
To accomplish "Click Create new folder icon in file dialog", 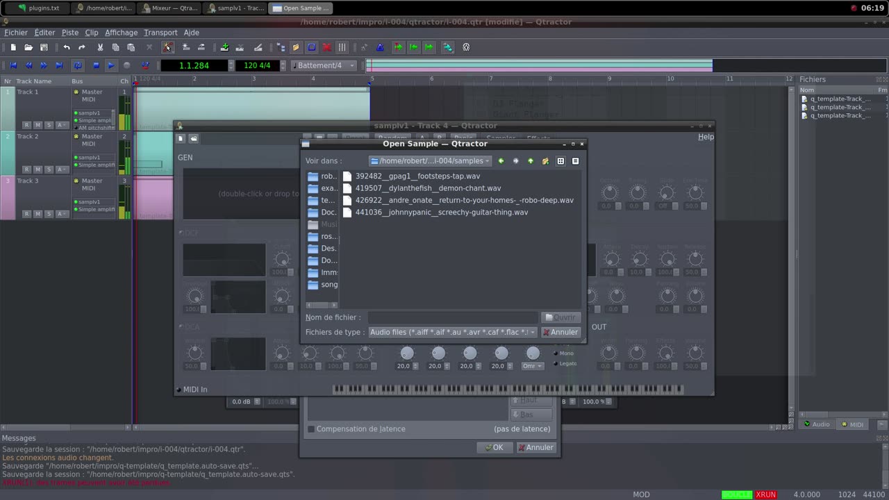I will click(x=545, y=161).
